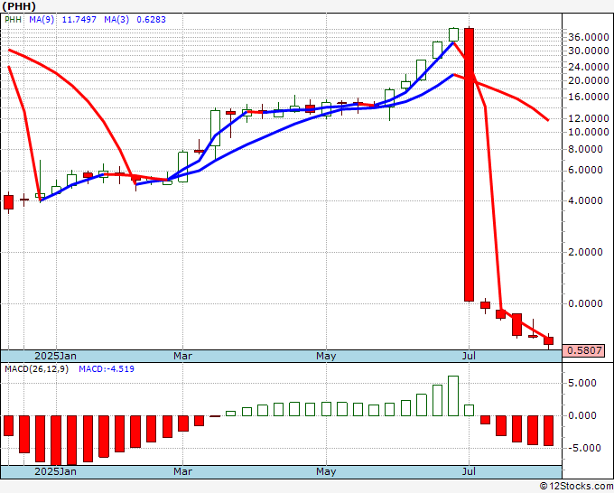Click the MACD(26,12,9) indicator label
This screenshot has height=493, width=614.
[x=36, y=369]
